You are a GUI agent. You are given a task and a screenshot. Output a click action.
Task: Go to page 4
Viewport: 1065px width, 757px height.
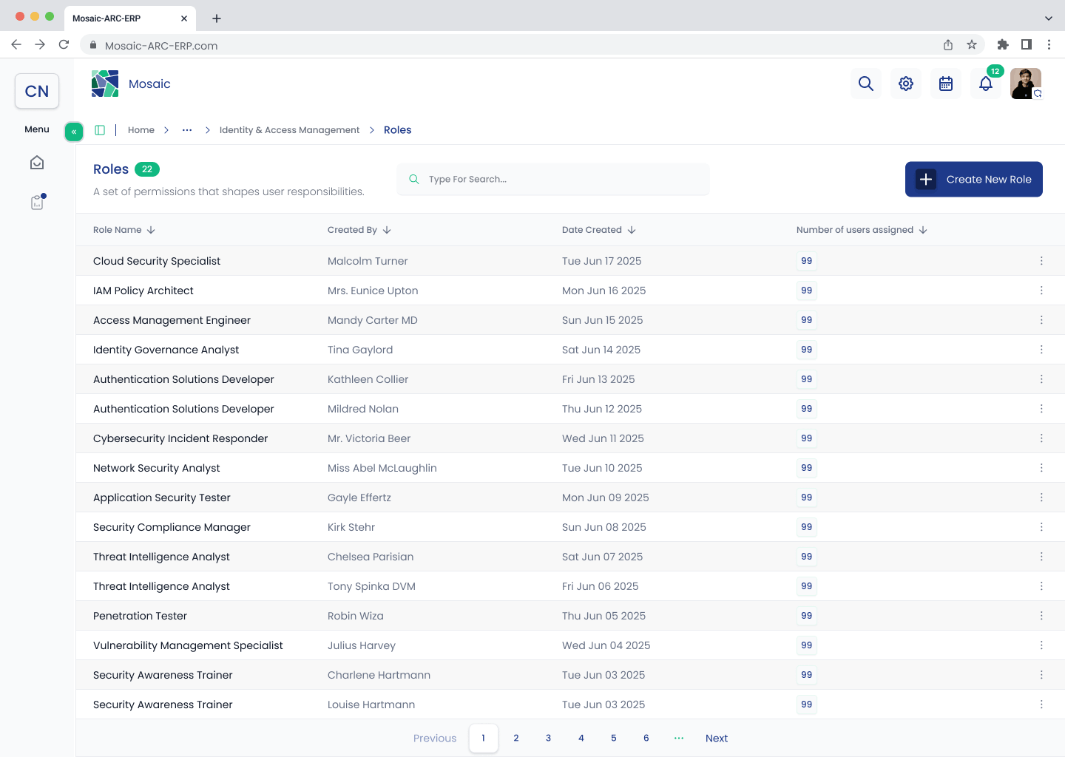581,738
